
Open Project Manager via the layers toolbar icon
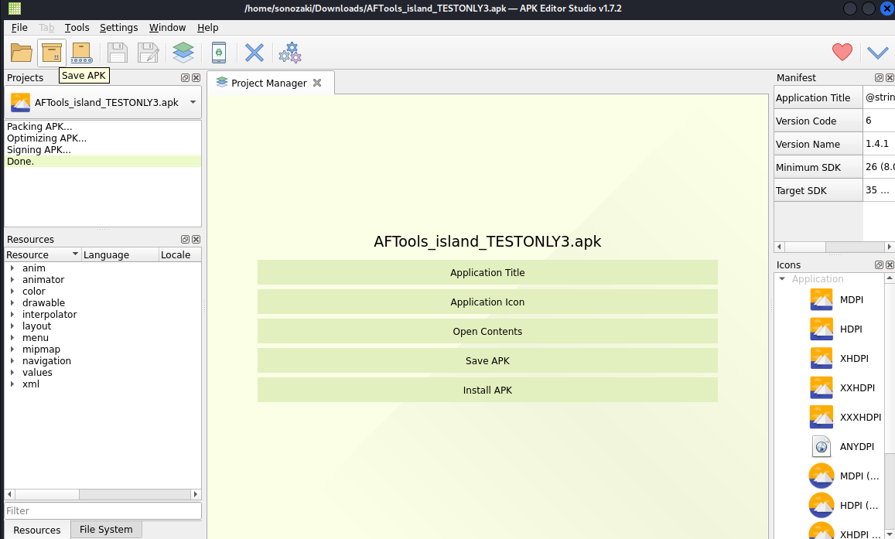click(183, 53)
